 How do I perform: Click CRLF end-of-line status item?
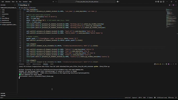tap(144, 98)
